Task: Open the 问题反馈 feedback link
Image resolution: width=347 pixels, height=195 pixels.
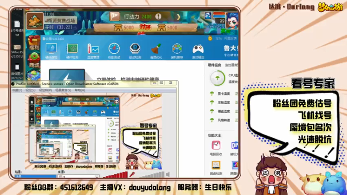Action: pos(230,39)
